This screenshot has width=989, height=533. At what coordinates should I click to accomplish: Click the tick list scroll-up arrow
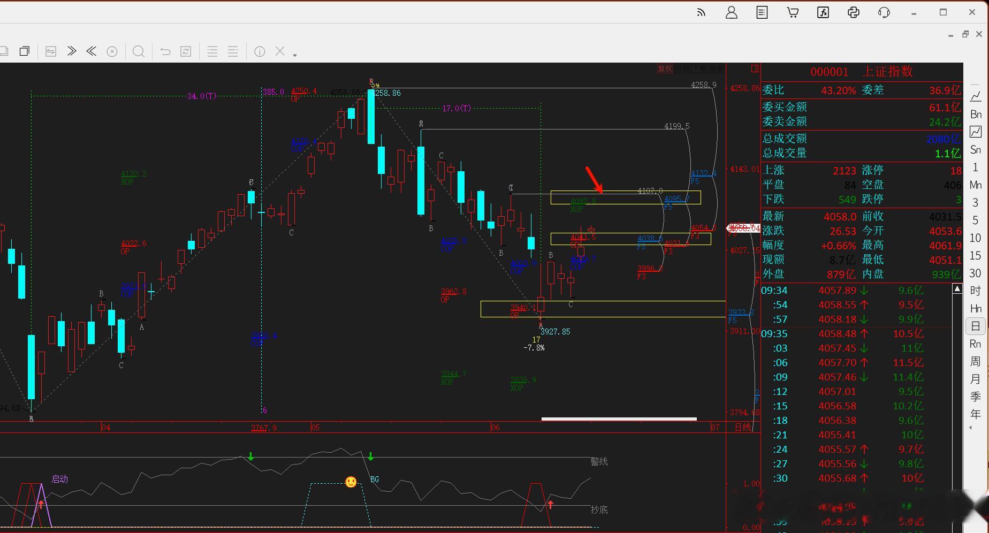coord(957,289)
